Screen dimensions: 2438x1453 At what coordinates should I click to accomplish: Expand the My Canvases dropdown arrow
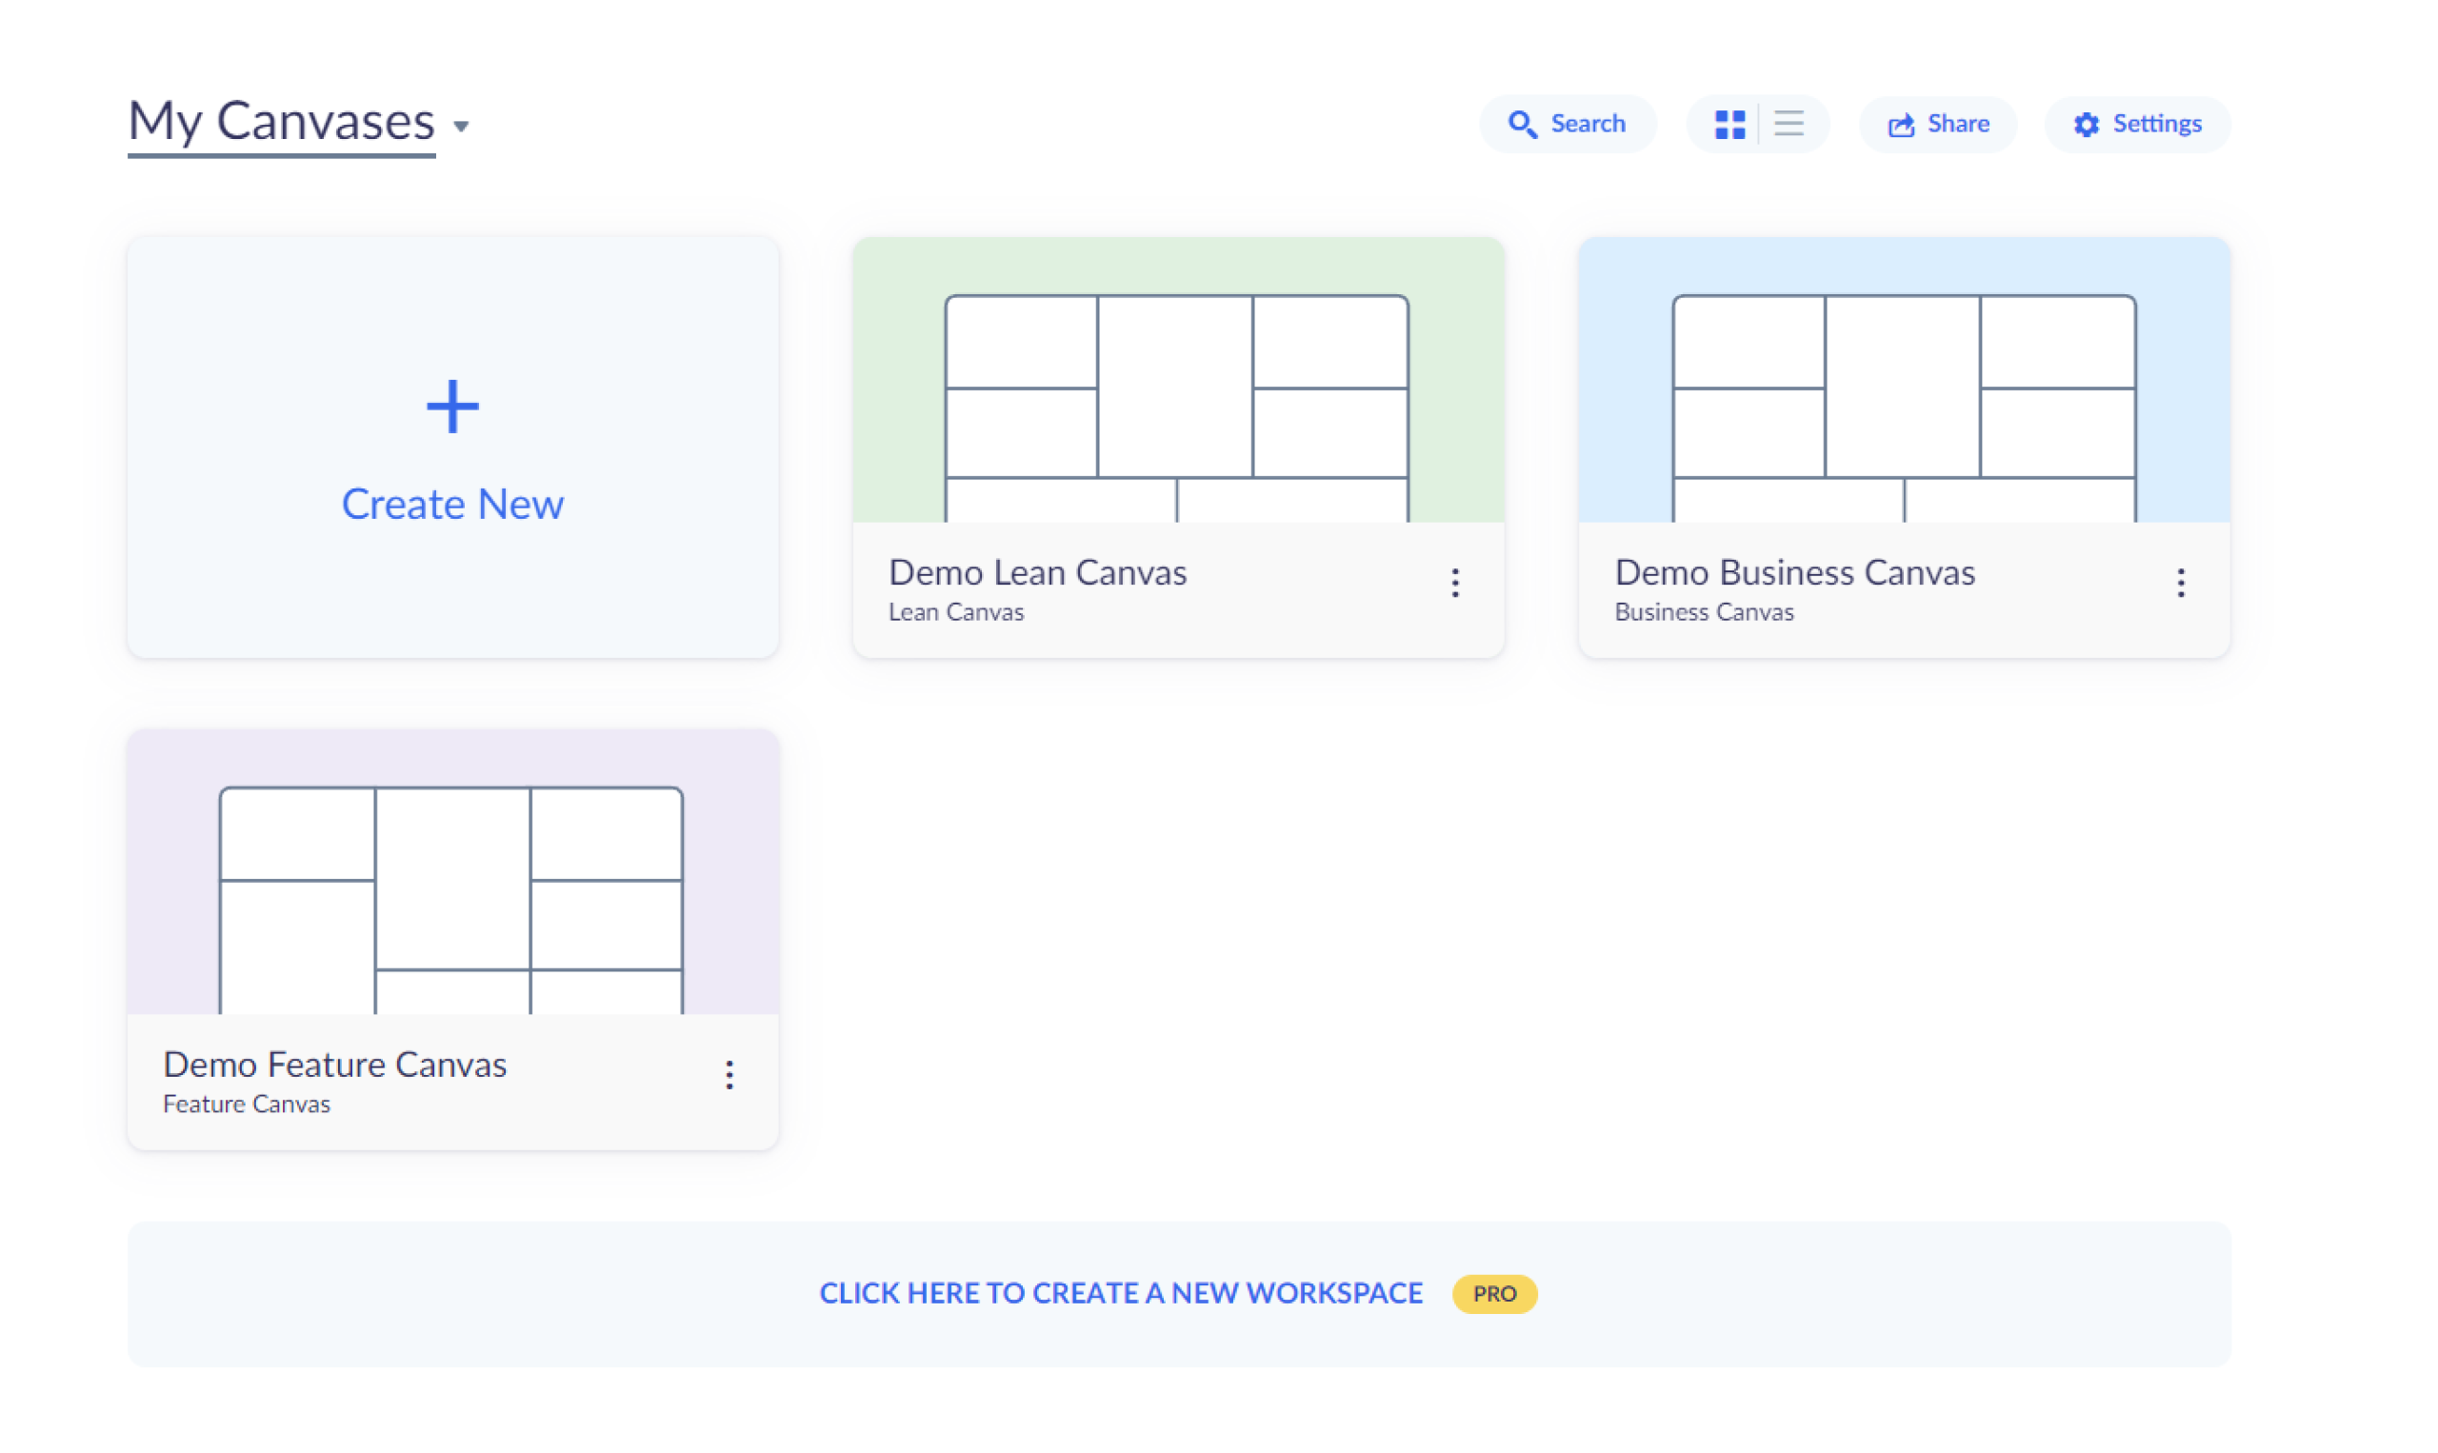pyautogui.click(x=462, y=128)
